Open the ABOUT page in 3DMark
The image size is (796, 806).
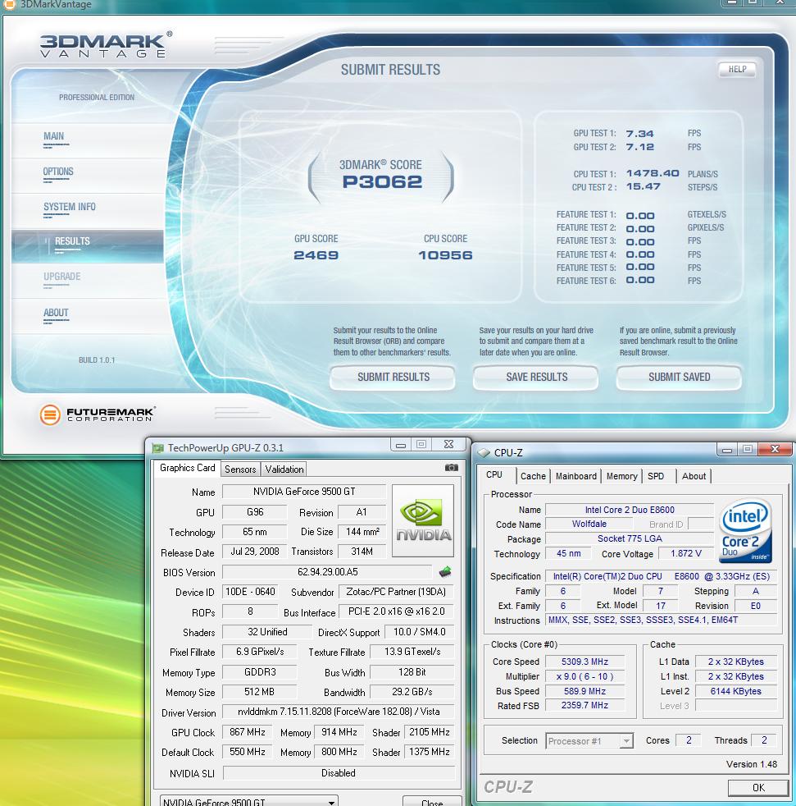click(56, 313)
